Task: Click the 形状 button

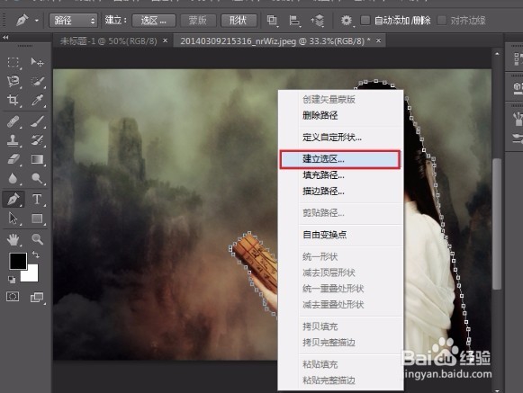Action: click(239, 21)
